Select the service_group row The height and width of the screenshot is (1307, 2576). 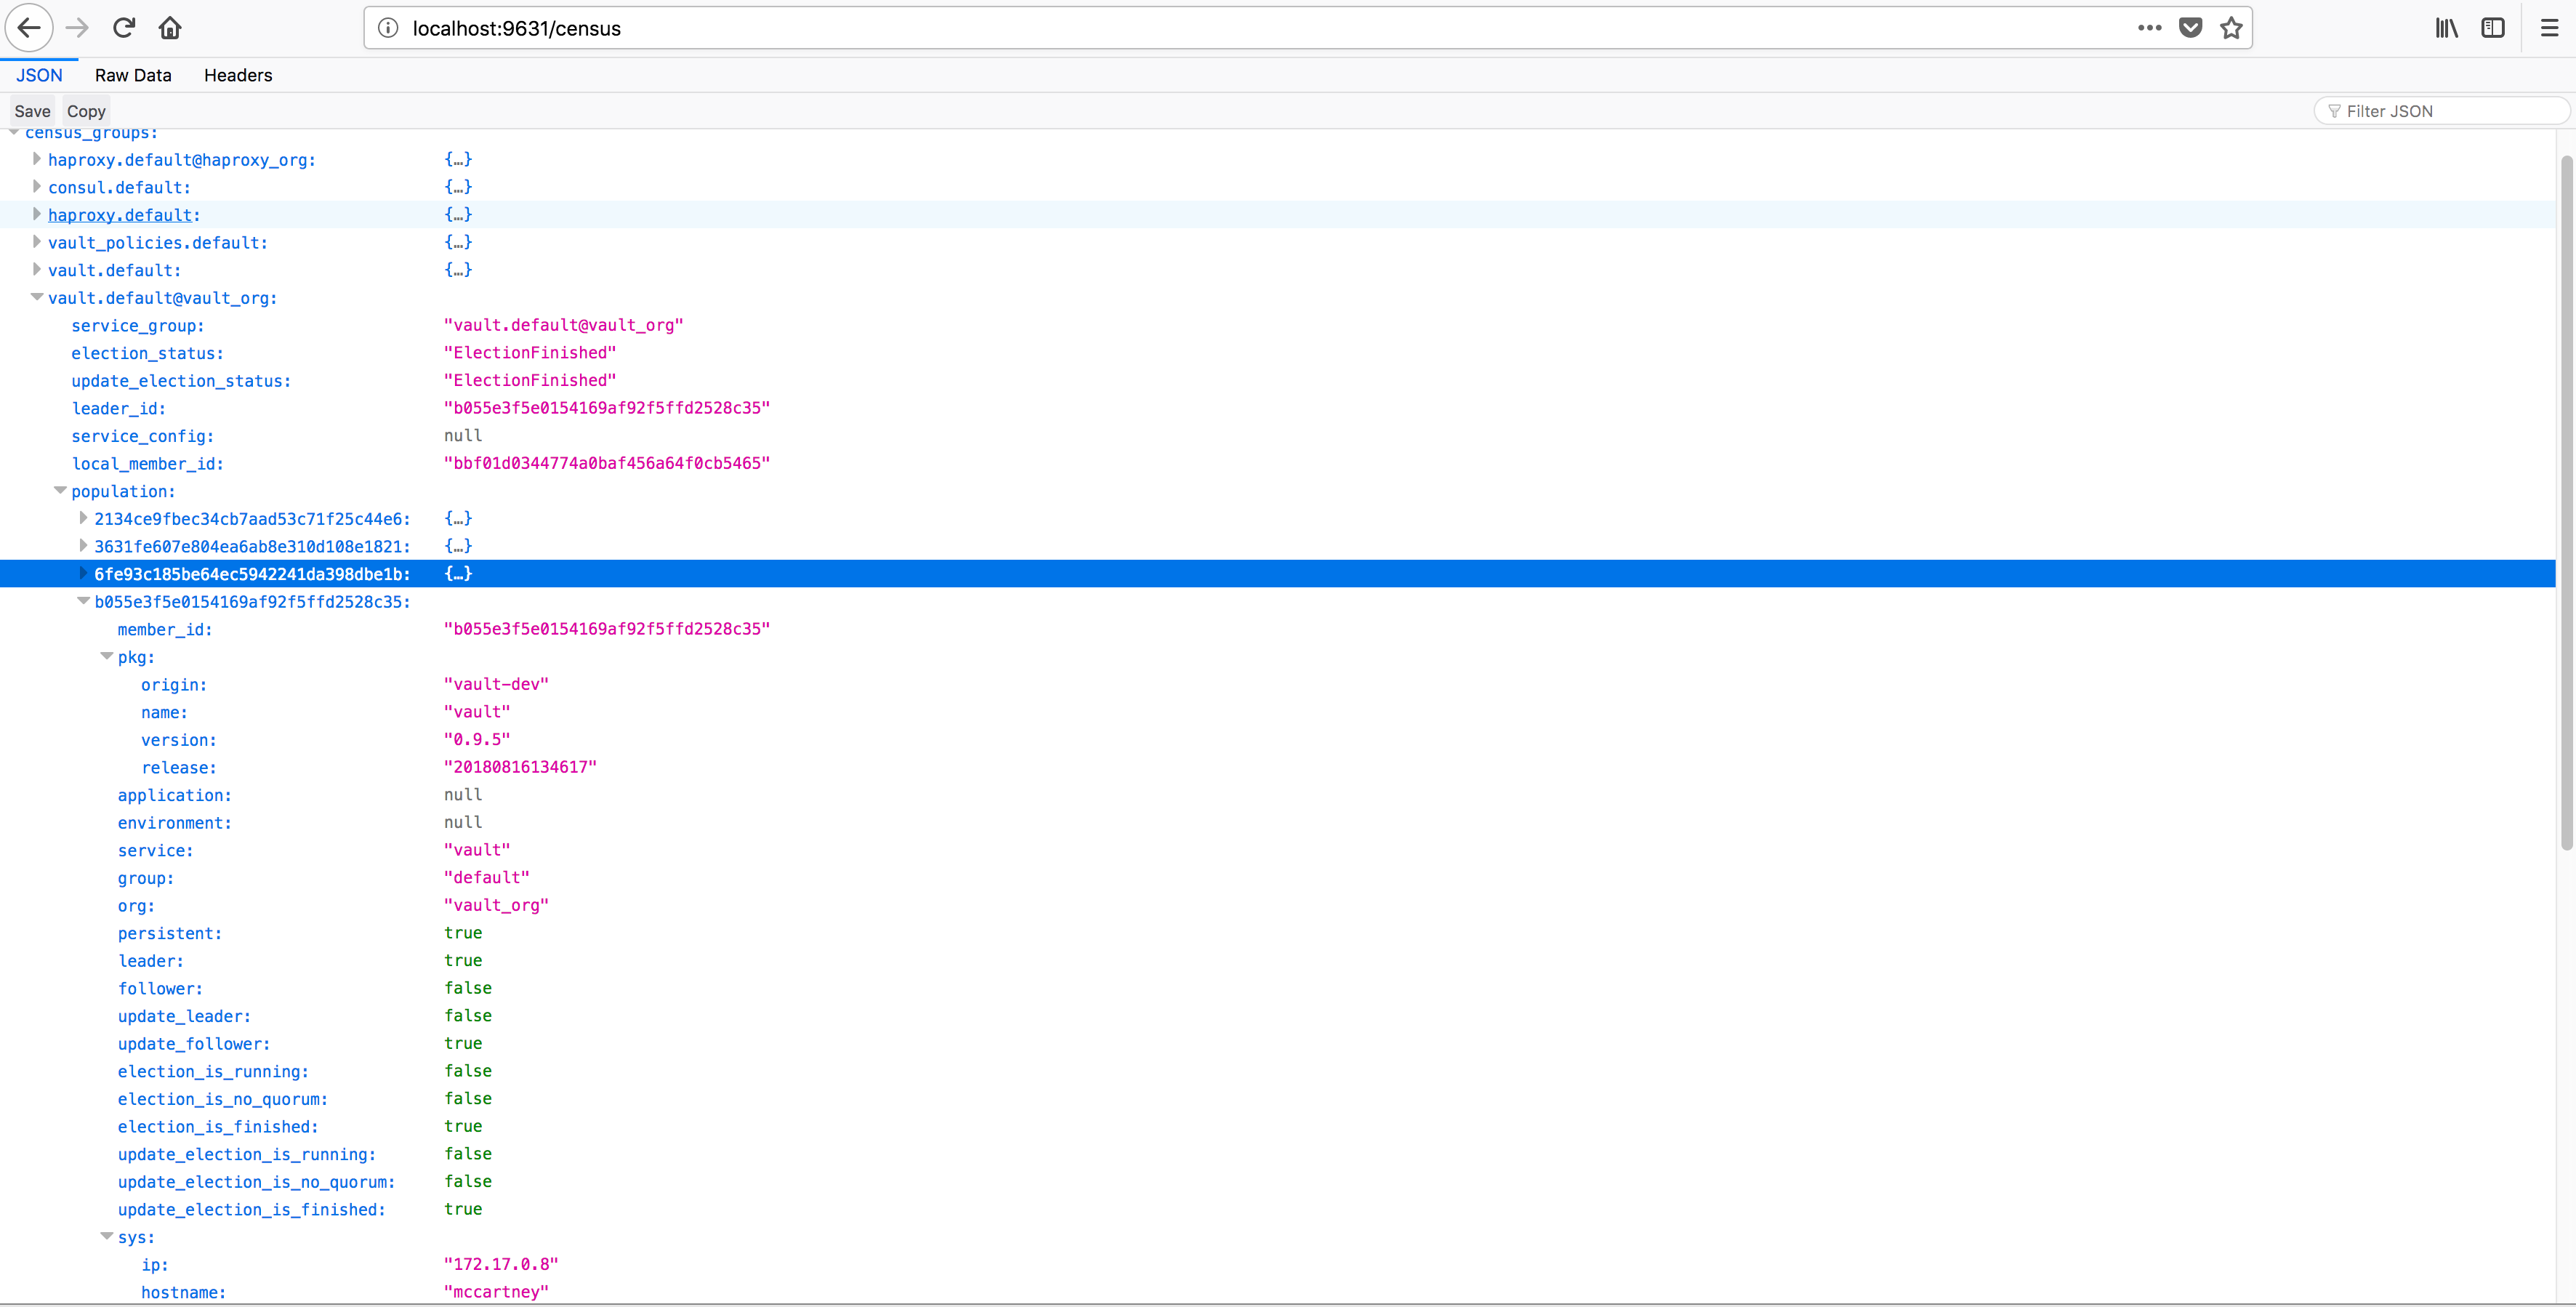click(x=1278, y=325)
